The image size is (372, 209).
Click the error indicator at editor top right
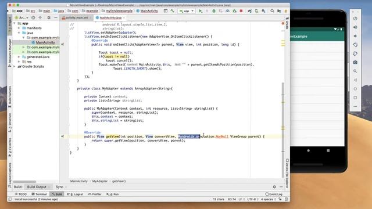(283, 23)
